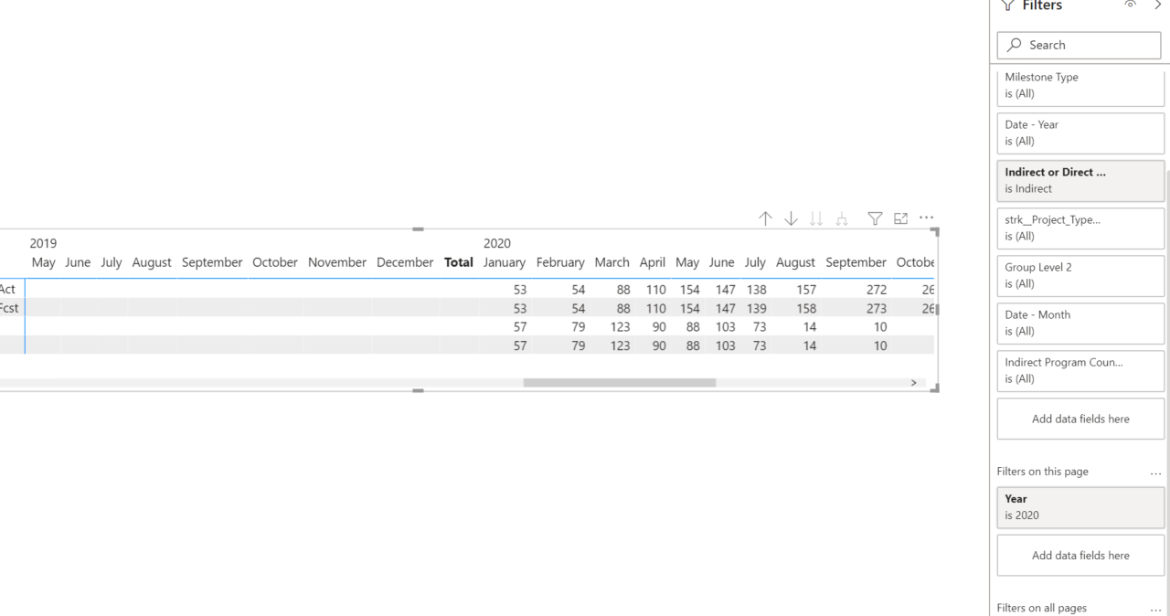
Task: Select the Fcst row header
Action: pos(9,308)
